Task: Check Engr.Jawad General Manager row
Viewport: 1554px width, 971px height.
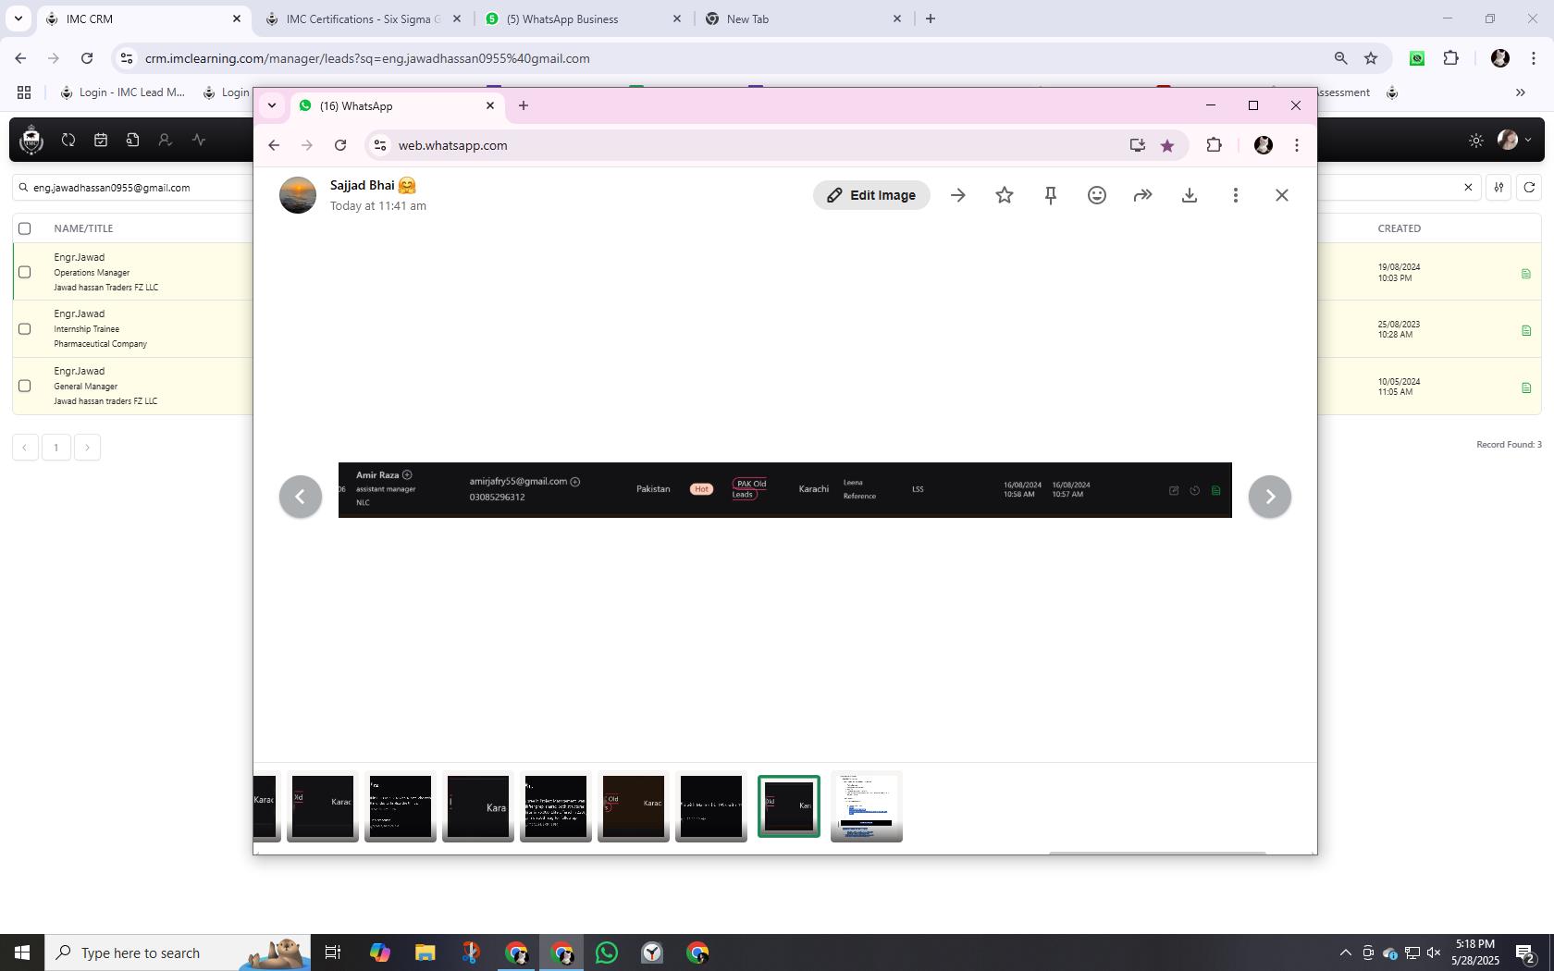Action: [x=25, y=387]
